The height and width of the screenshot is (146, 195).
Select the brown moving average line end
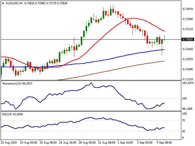(x=164, y=61)
